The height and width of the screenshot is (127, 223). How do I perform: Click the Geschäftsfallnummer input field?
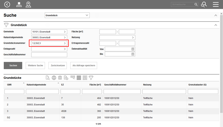pos(49,55)
